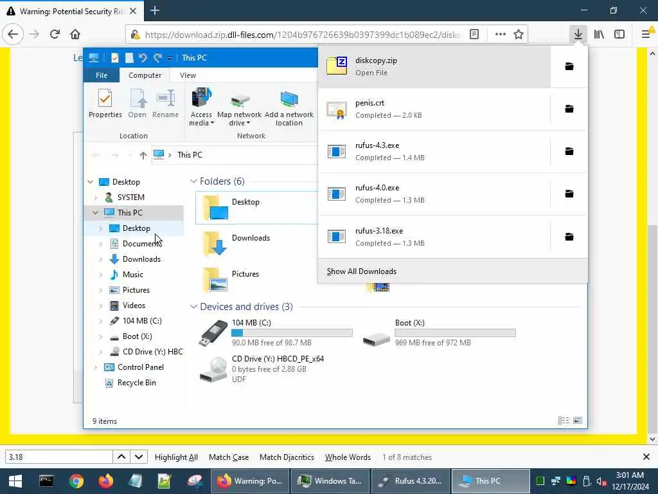Click Add a network location
The height and width of the screenshot is (494, 658).
click(289, 107)
